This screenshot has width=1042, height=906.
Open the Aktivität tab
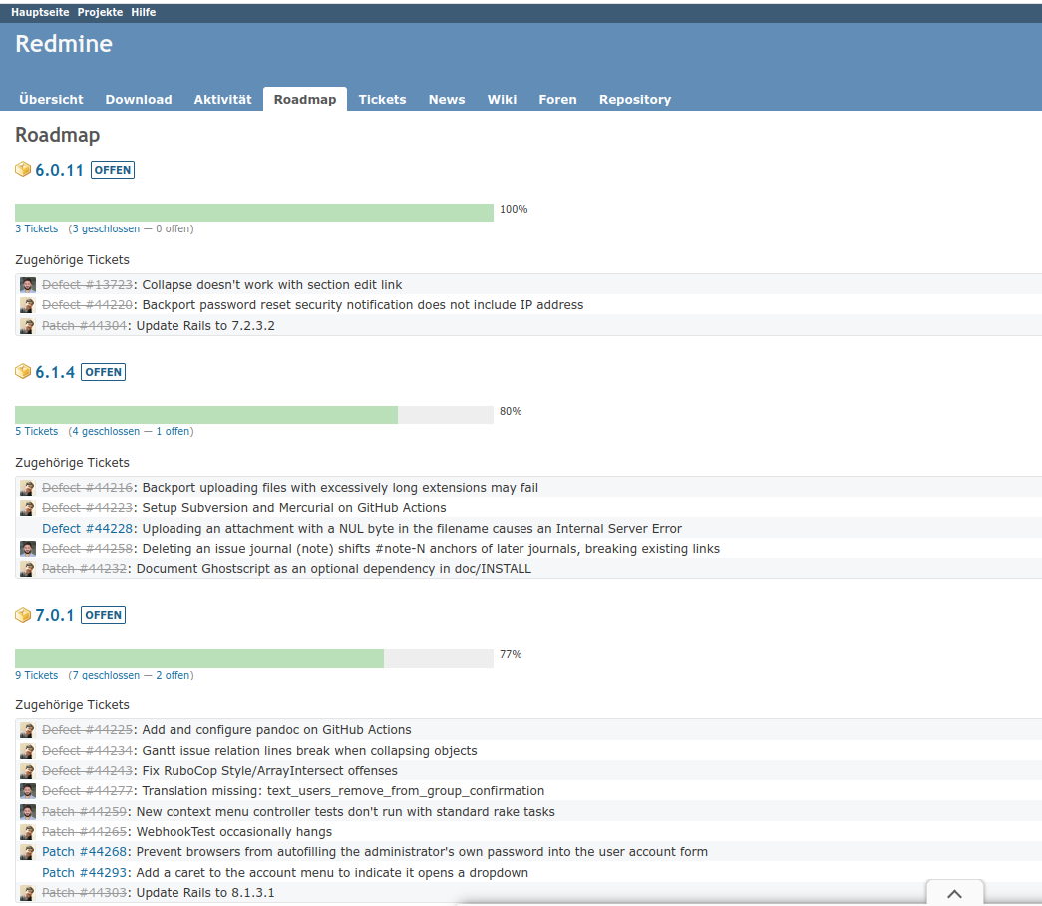tap(222, 99)
